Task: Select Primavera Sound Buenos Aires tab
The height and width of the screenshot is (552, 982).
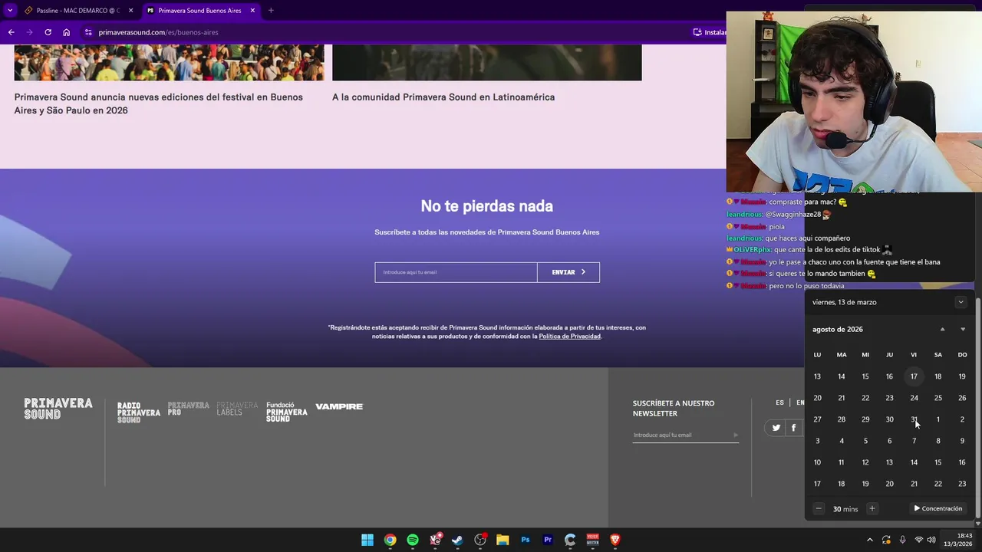Action: coord(199,11)
